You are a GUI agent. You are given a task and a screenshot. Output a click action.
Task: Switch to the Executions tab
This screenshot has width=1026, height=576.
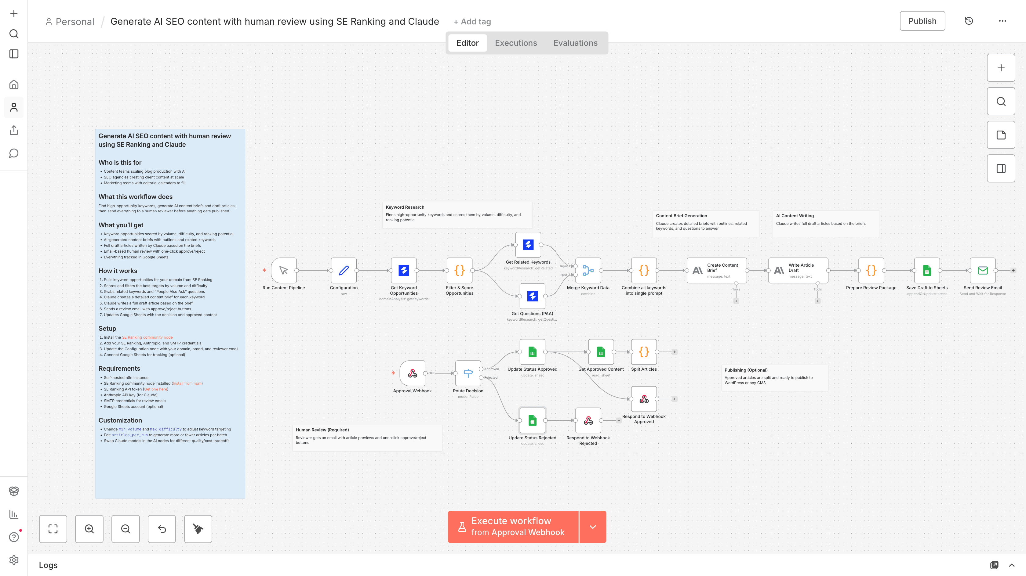point(516,43)
